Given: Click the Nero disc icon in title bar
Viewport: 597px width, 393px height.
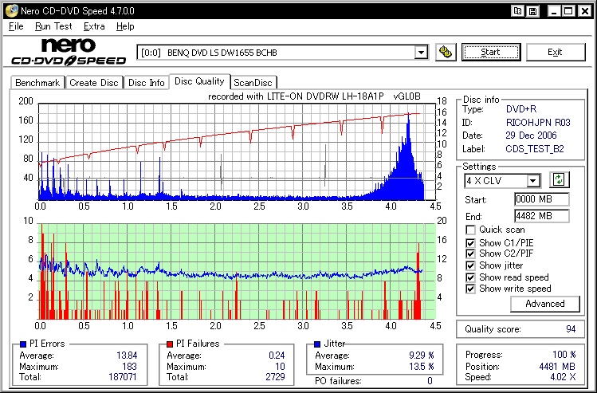Looking at the screenshot, I should pyautogui.click(x=11, y=11).
